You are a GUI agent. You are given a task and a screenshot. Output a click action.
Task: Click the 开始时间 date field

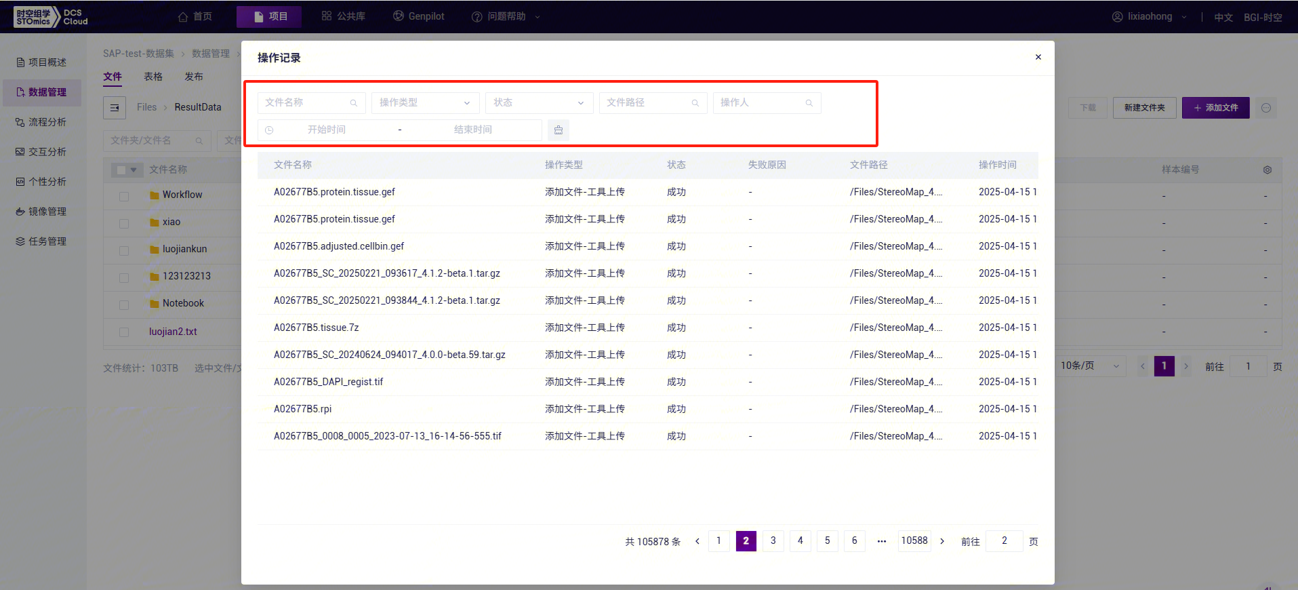[327, 130]
